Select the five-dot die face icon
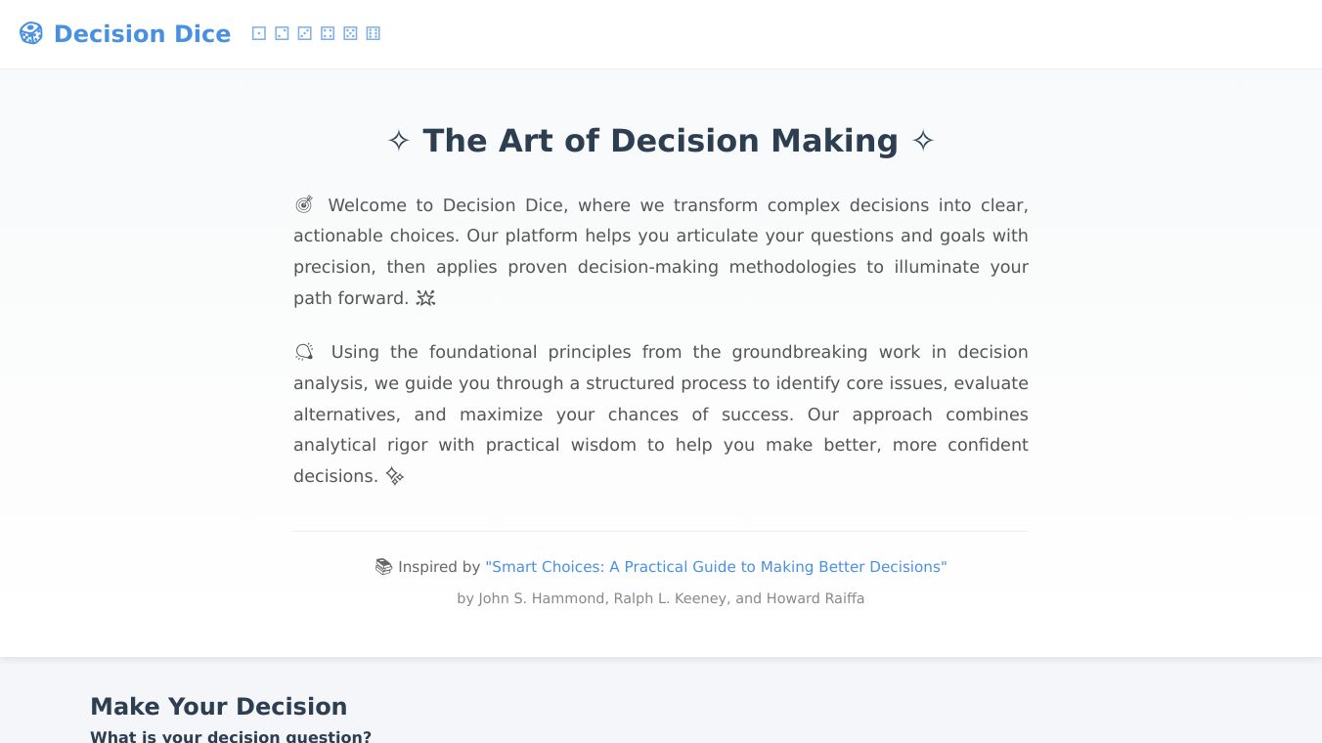Viewport: 1322px width, 743px height. (350, 33)
